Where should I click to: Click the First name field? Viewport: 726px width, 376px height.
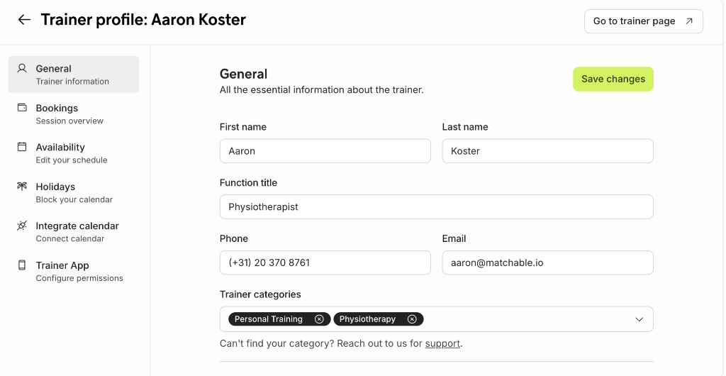325,151
